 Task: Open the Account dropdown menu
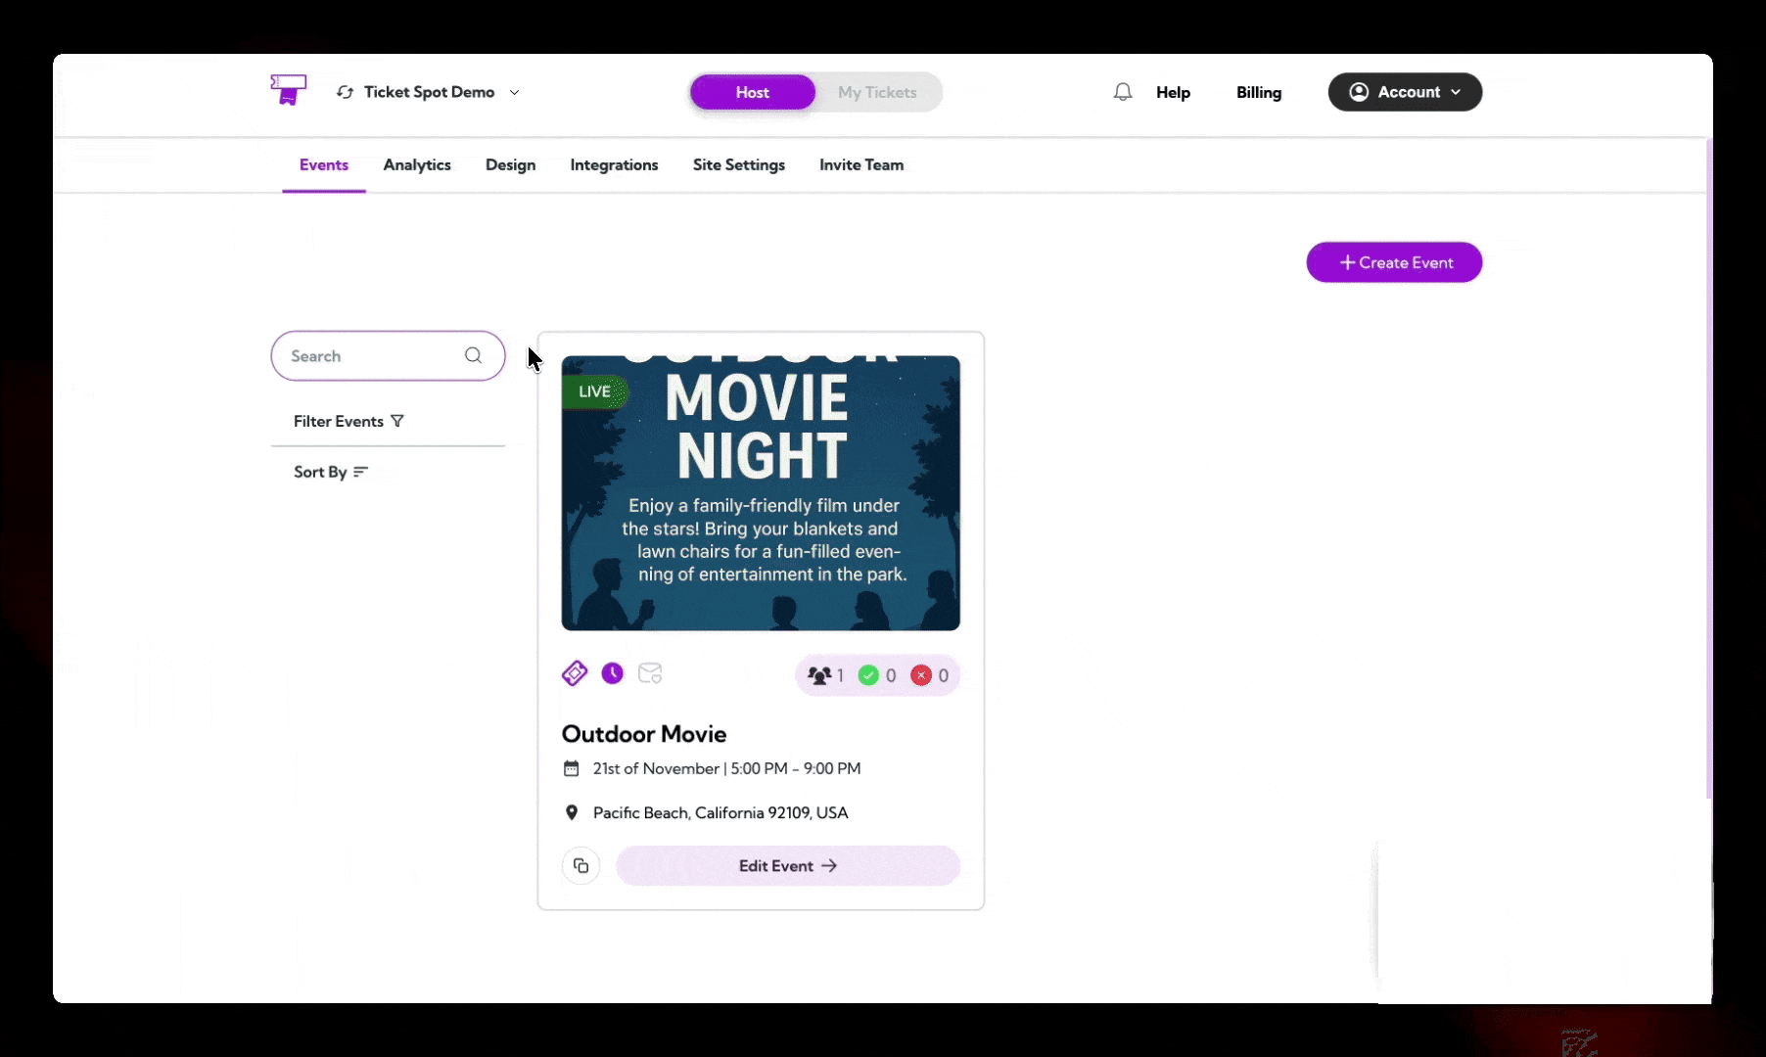pos(1405,91)
